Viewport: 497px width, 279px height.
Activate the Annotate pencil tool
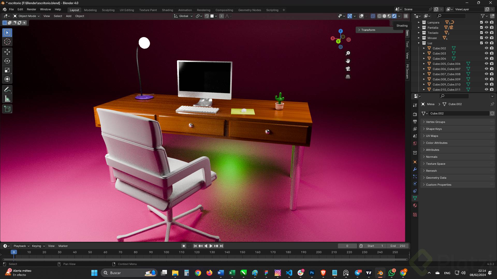(7, 90)
